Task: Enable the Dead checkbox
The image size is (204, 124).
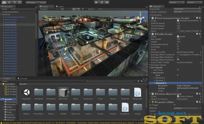Action: [x=178, y=49]
